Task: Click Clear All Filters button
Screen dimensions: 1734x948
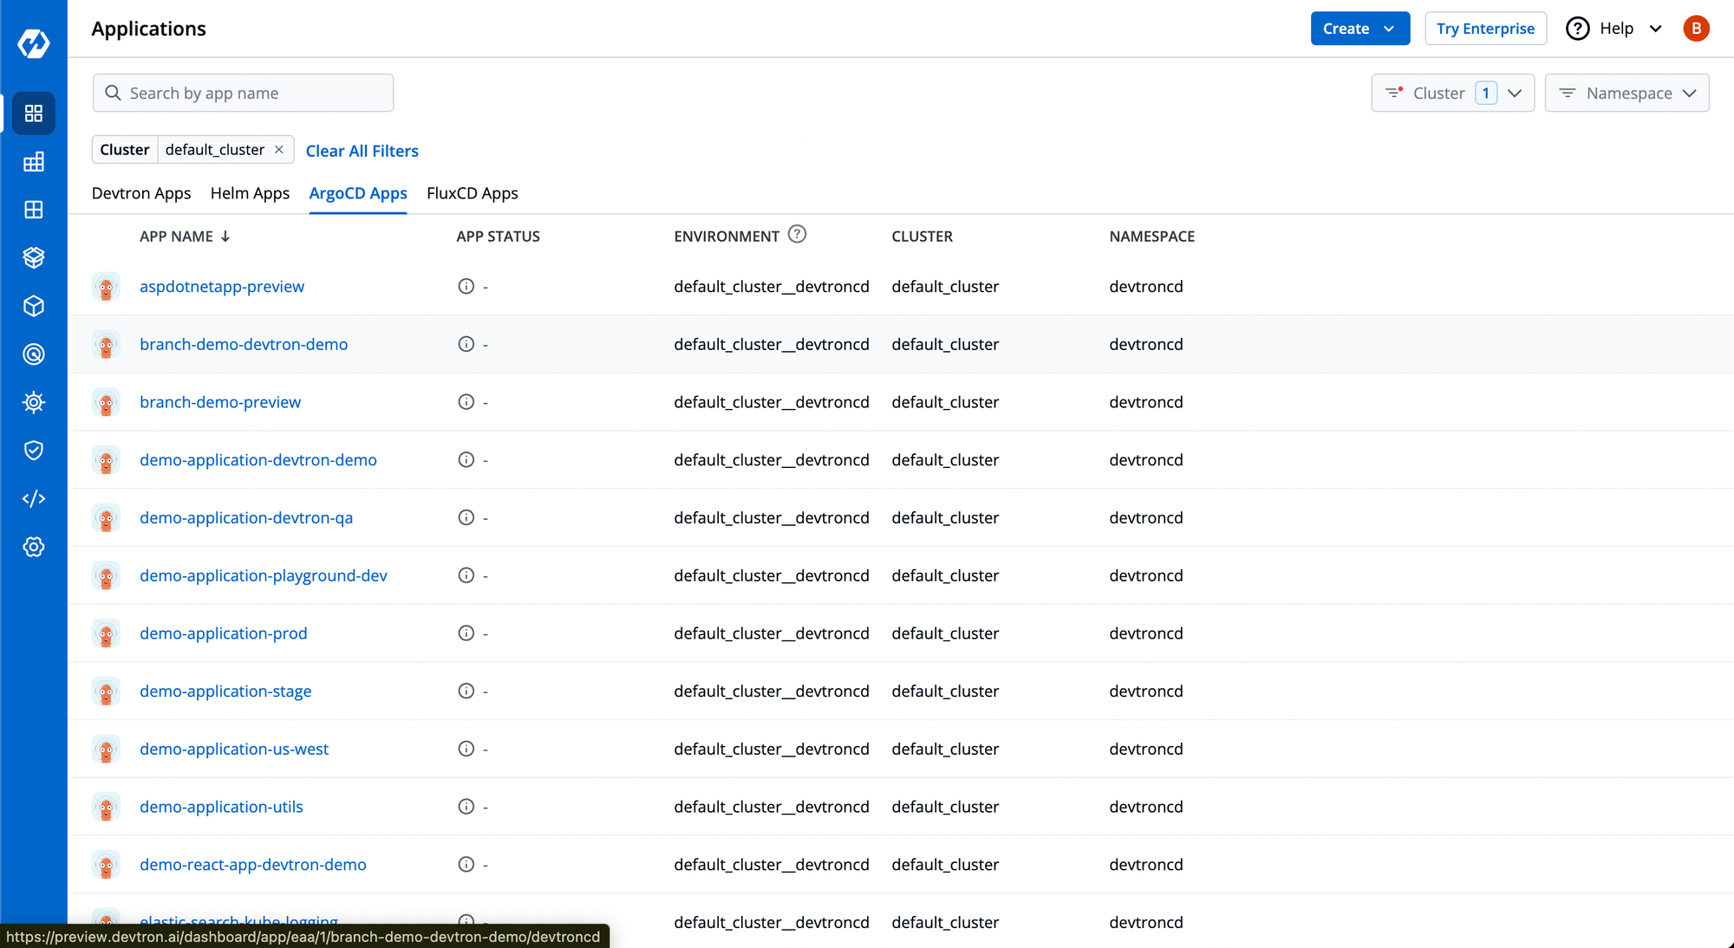Action: click(362, 149)
